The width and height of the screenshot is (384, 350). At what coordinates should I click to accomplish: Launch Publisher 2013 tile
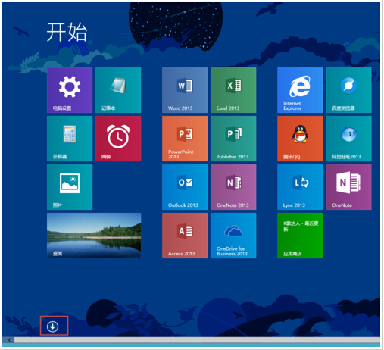pyautogui.click(x=233, y=139)
